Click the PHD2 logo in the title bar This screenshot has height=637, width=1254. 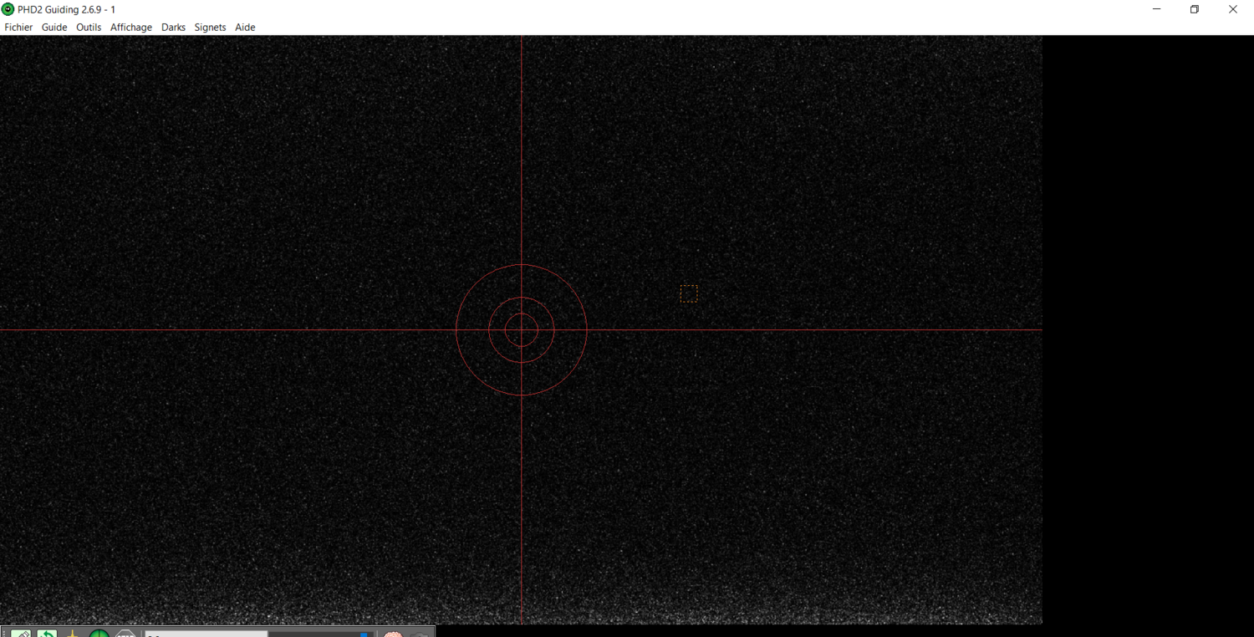point(8,9)
